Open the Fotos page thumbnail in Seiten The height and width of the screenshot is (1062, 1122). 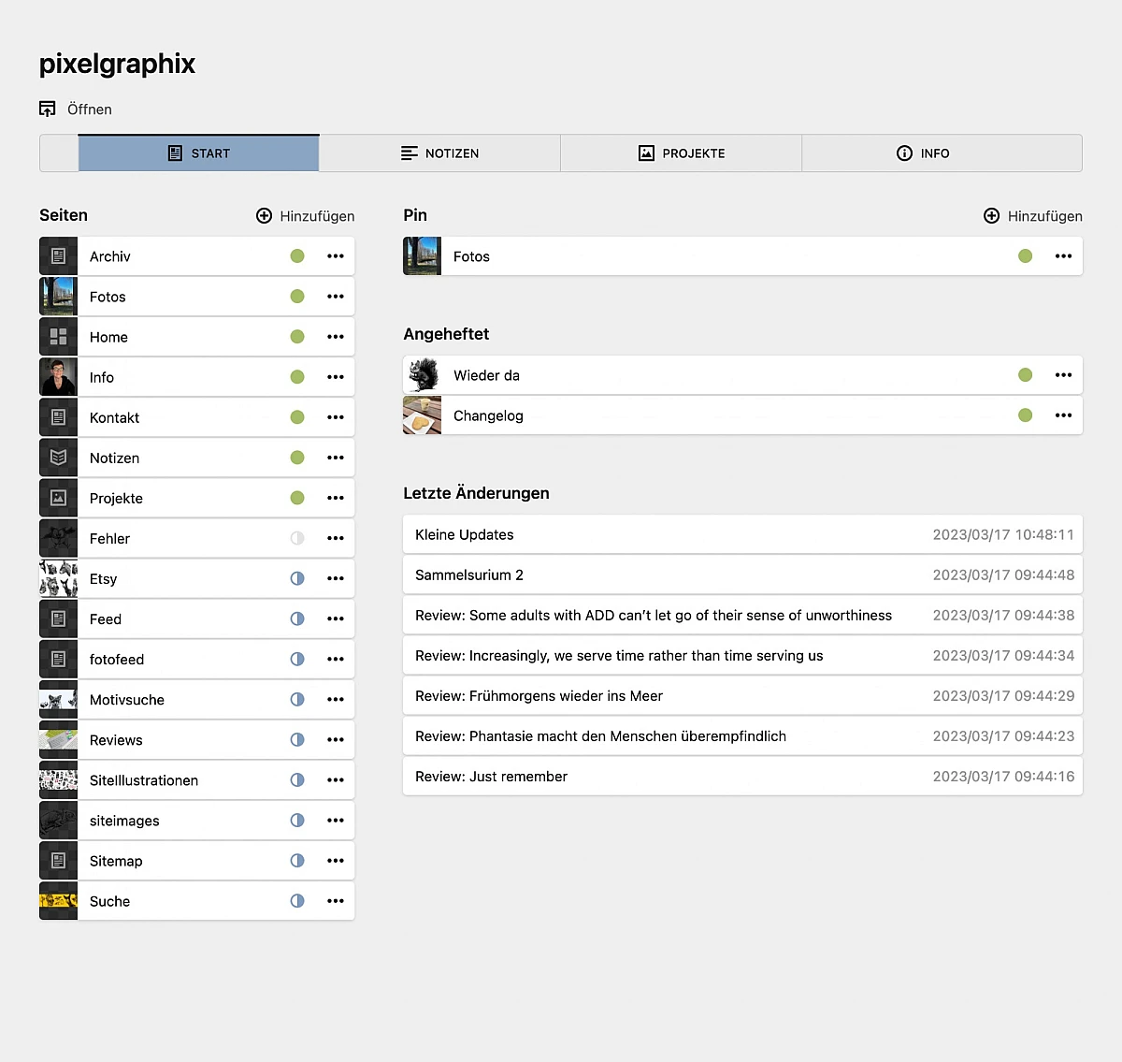[x=58, y=297]
